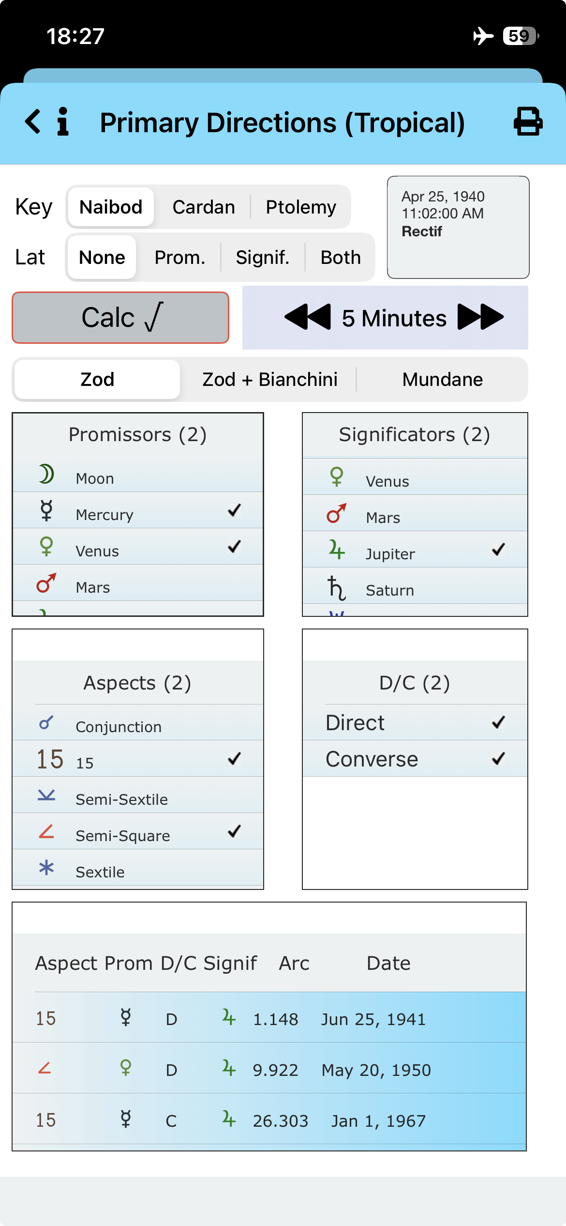Select the Cardan key option
The height and width of the screenshot is (1226, 566).
pos(204,207)
